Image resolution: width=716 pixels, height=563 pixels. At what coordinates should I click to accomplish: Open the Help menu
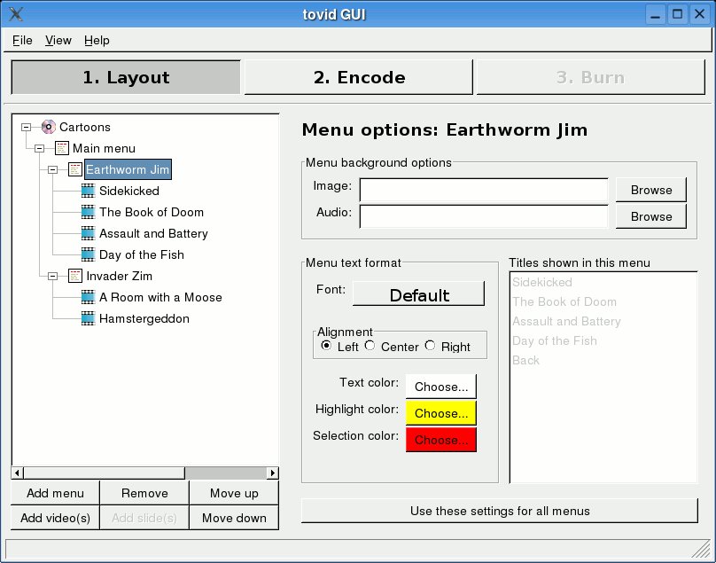click(97, 40)
